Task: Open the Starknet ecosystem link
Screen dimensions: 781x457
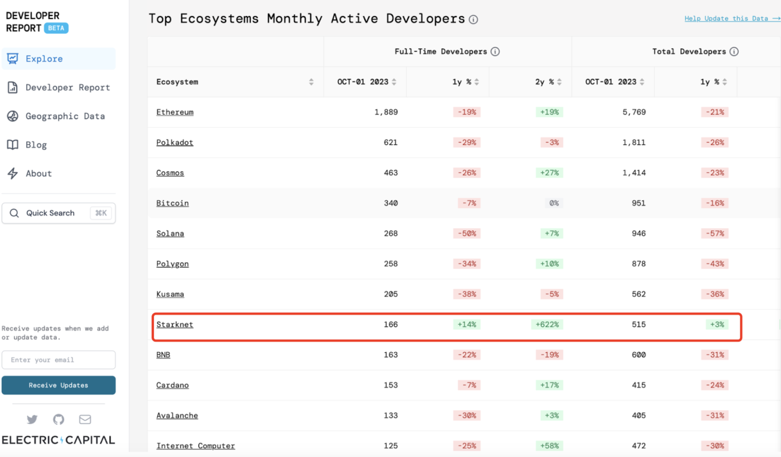Action: [175, 324]
